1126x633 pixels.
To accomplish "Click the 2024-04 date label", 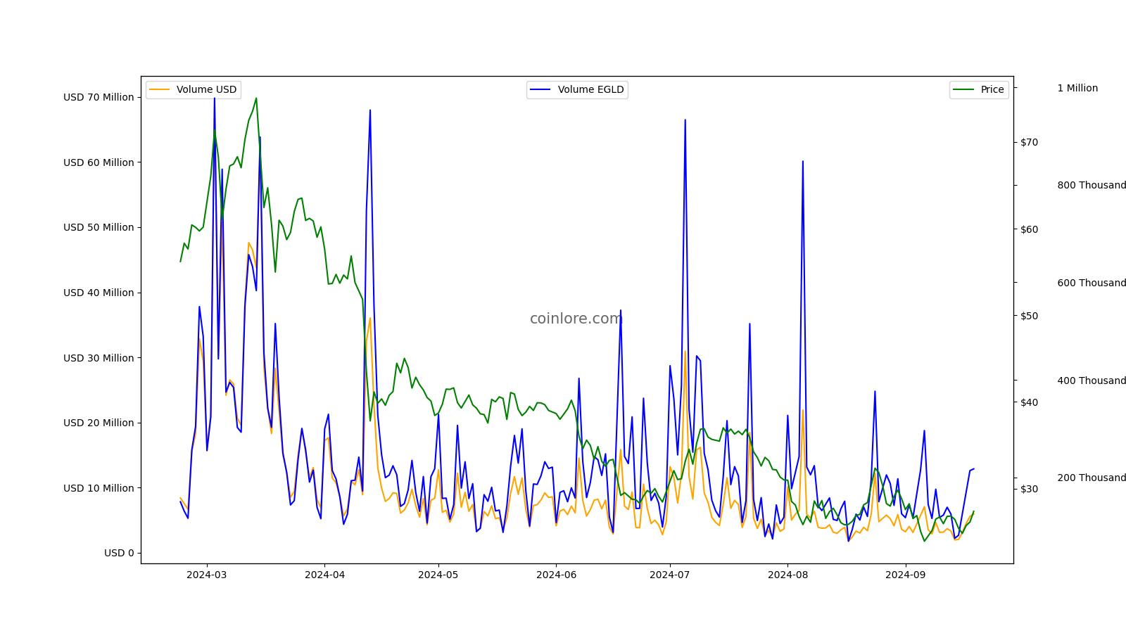I will point(324,575).
